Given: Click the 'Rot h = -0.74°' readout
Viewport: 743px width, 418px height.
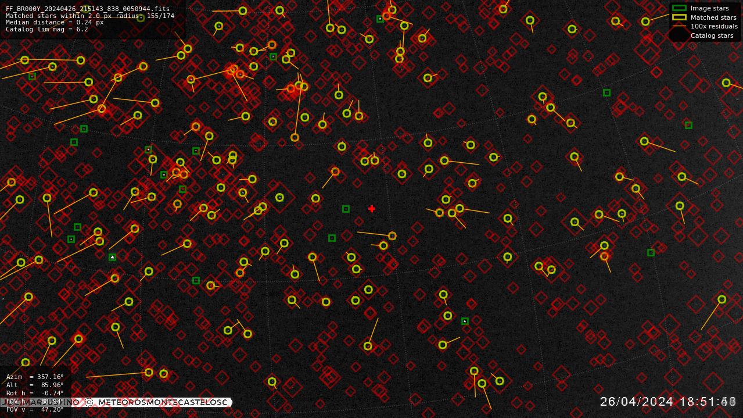Looking at the screenshot, I should [35, 394].
